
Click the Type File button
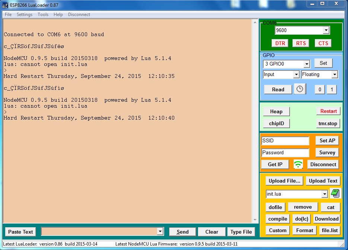click(241, 232)
